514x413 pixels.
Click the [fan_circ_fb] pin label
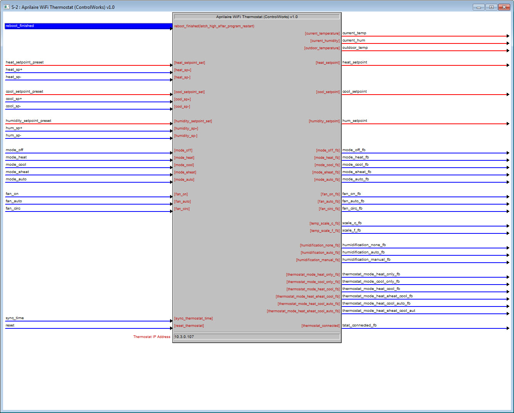point(329,209)
